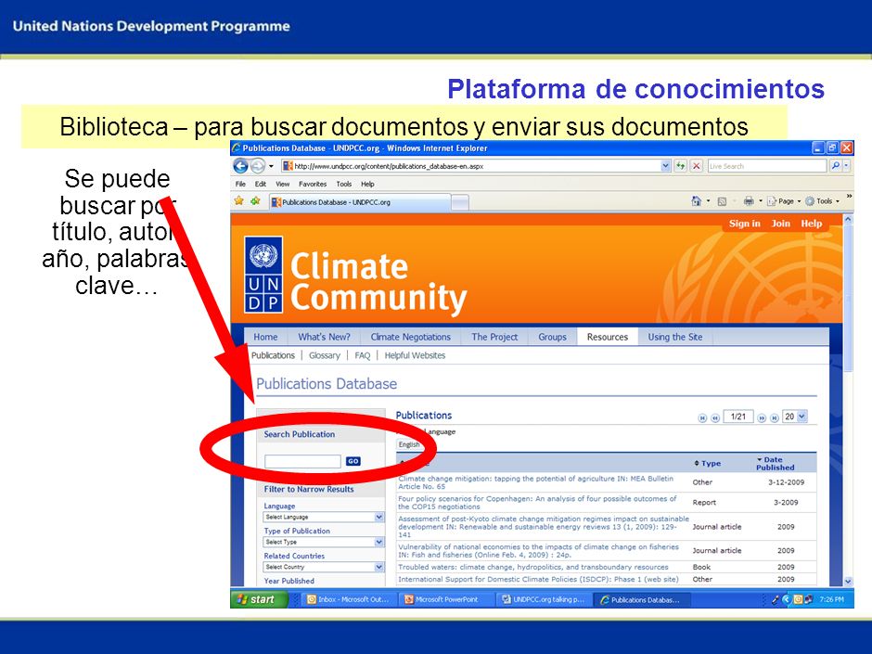Click the Live Search magnifier icon

click(835, 166)
